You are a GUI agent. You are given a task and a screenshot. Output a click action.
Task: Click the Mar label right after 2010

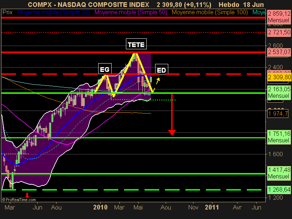119,207
